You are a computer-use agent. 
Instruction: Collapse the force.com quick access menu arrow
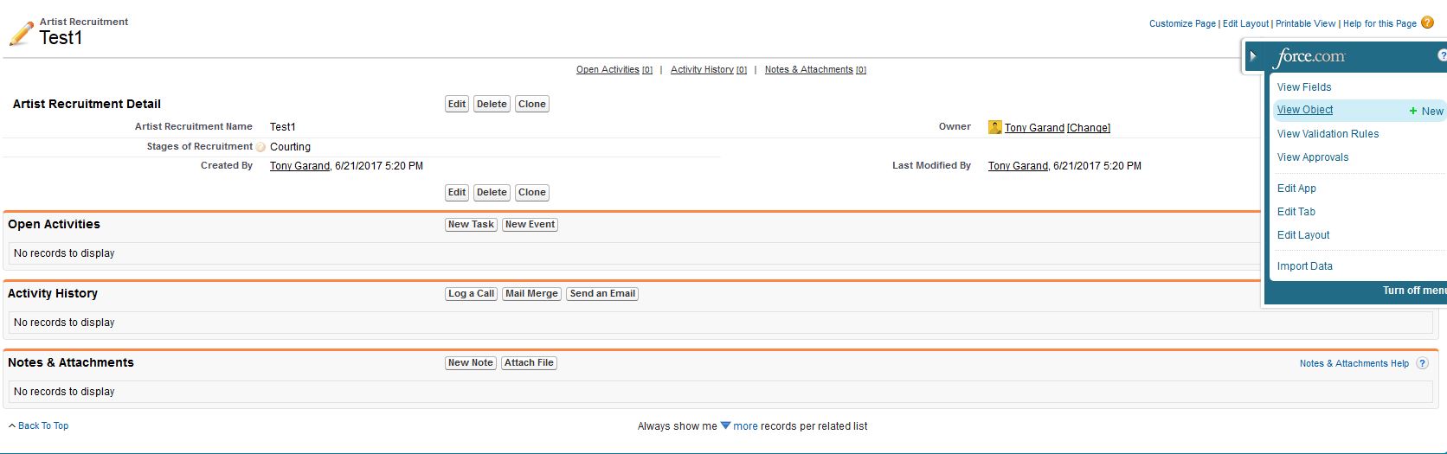point(1253,56)
